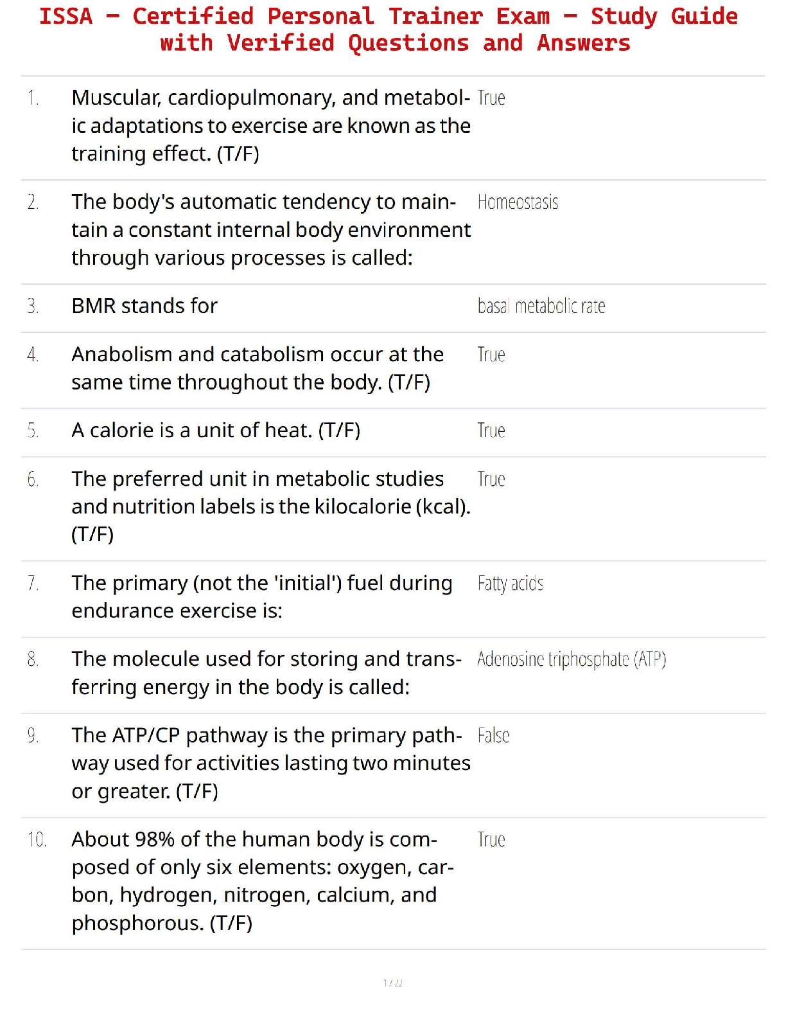Viewport: 786px width, 1018px height.
Task: Click the red study guide title heading
Action: pyautogui.click(x=389, y=30)
